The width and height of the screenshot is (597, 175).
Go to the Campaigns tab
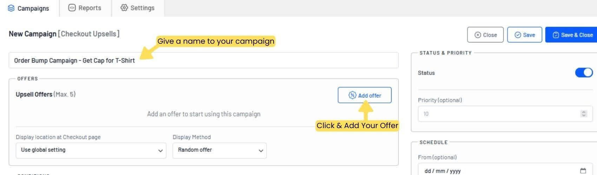pyautogui.click(x=29, y=8)
